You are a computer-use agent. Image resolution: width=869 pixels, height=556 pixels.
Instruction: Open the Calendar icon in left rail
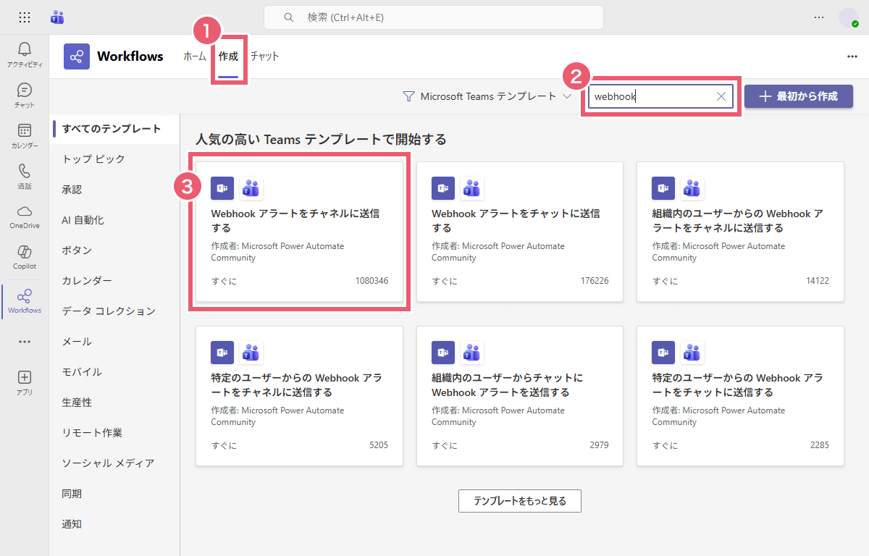tap(25, 131)
